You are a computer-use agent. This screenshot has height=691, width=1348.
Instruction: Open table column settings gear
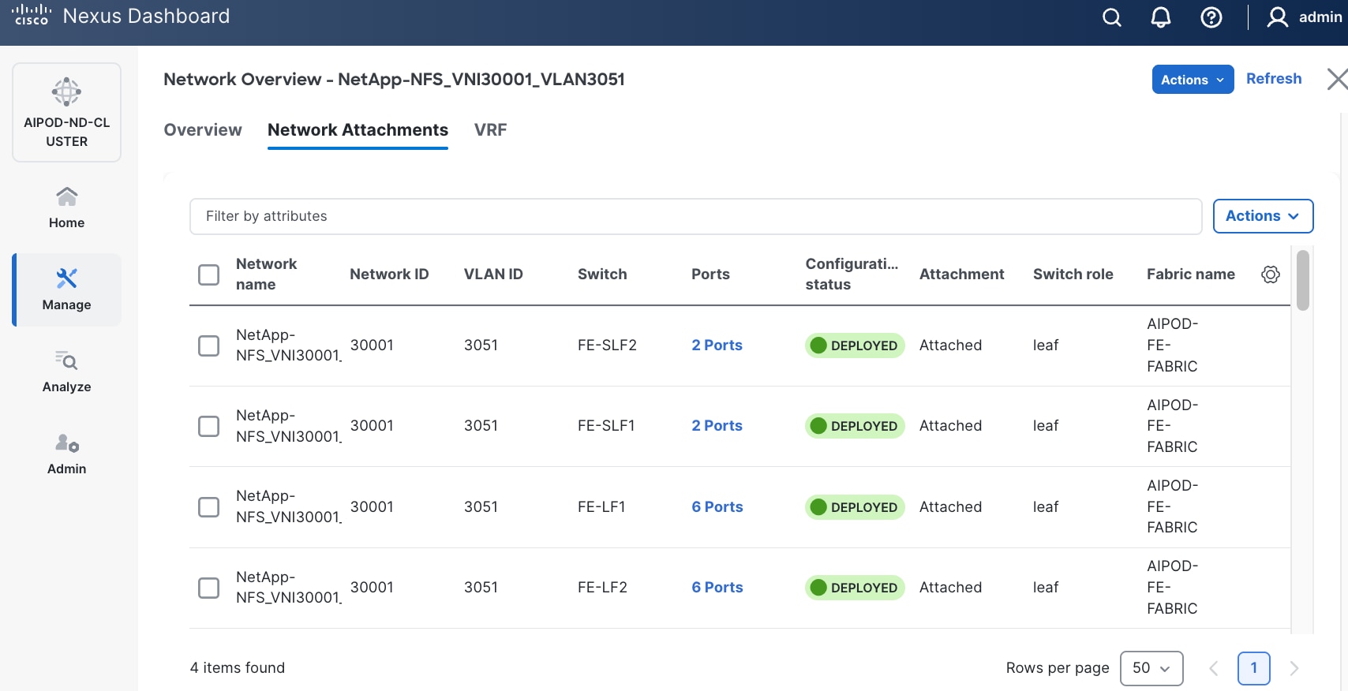click(x=1270, y=275)
